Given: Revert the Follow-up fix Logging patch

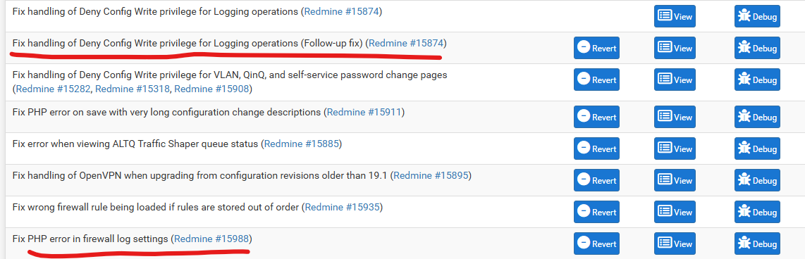Looking at the screenshot, I should tap(596, 48).
